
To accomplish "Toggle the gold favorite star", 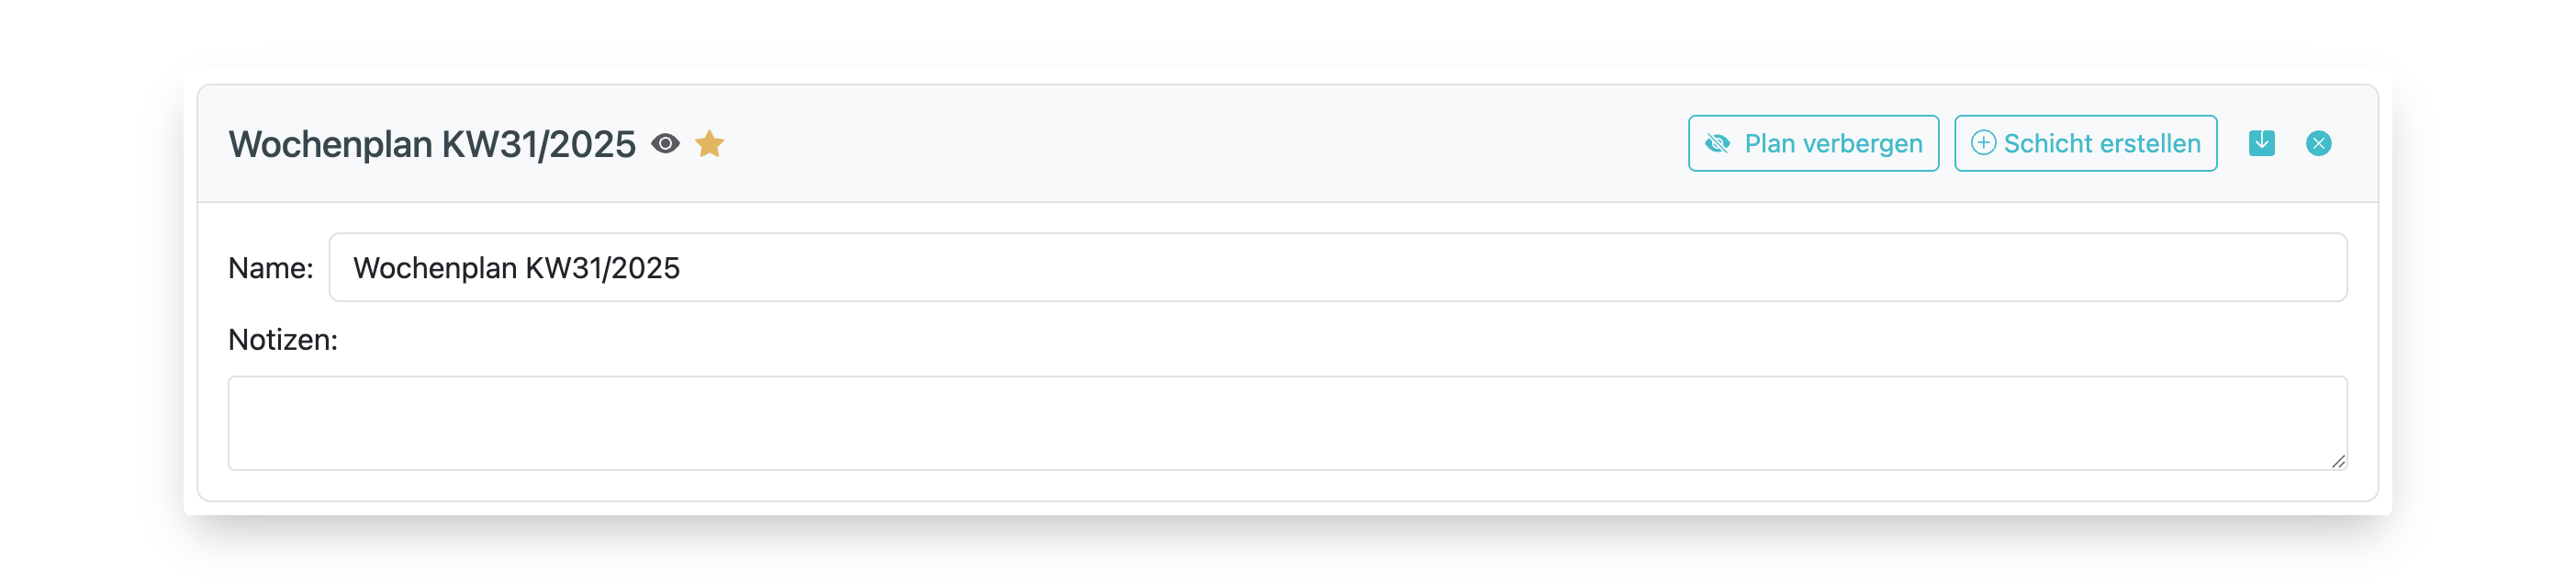I will tap(709, 144).
